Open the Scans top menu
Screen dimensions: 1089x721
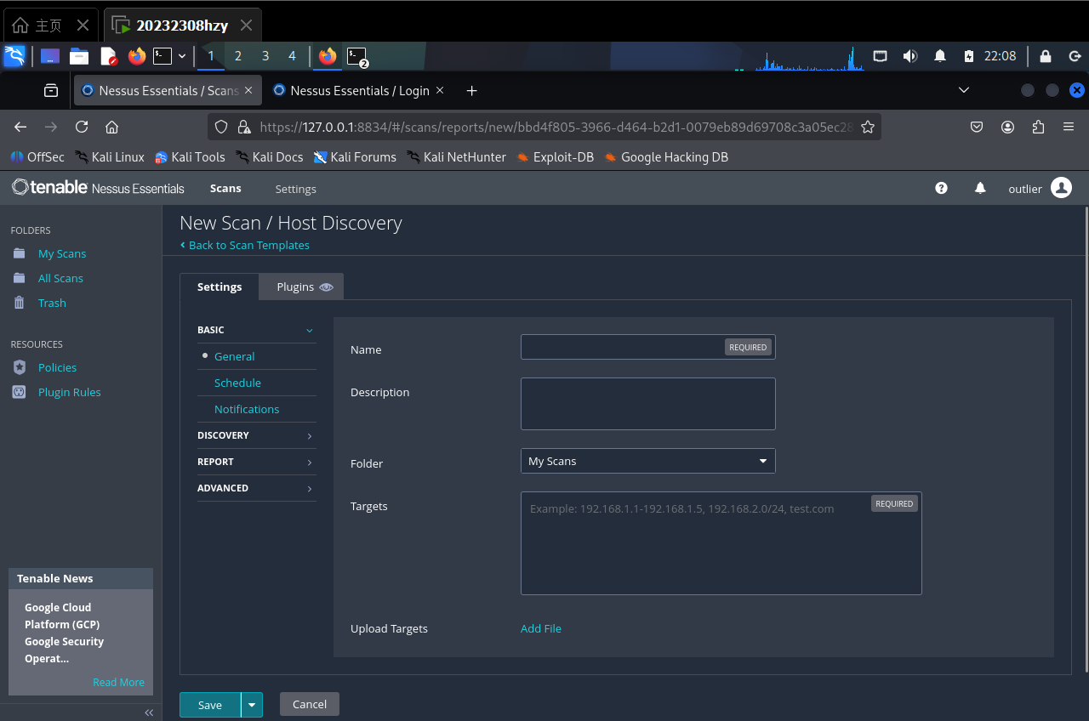click(x=225, y=188)
